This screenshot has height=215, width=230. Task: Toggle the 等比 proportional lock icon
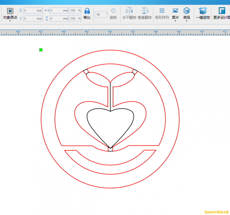pyautogui.click(x=87, y=11)
